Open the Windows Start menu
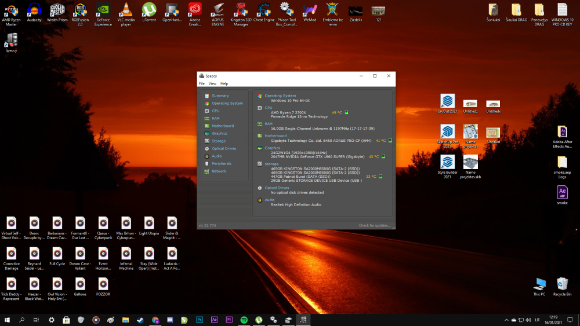The width and height of the screenshot is (580, 326). pyautogui.click(x=7, y=320)
